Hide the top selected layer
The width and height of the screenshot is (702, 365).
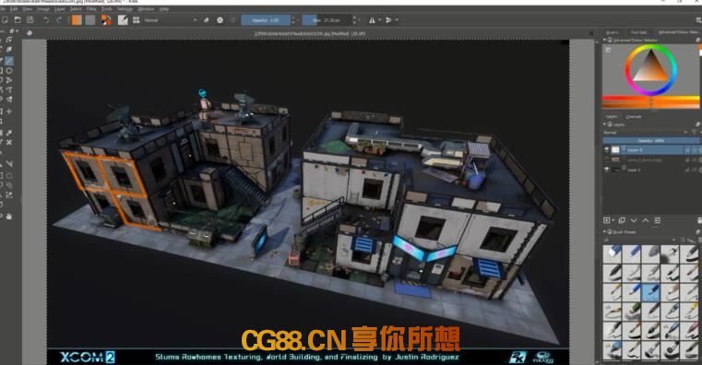[607, 150]
